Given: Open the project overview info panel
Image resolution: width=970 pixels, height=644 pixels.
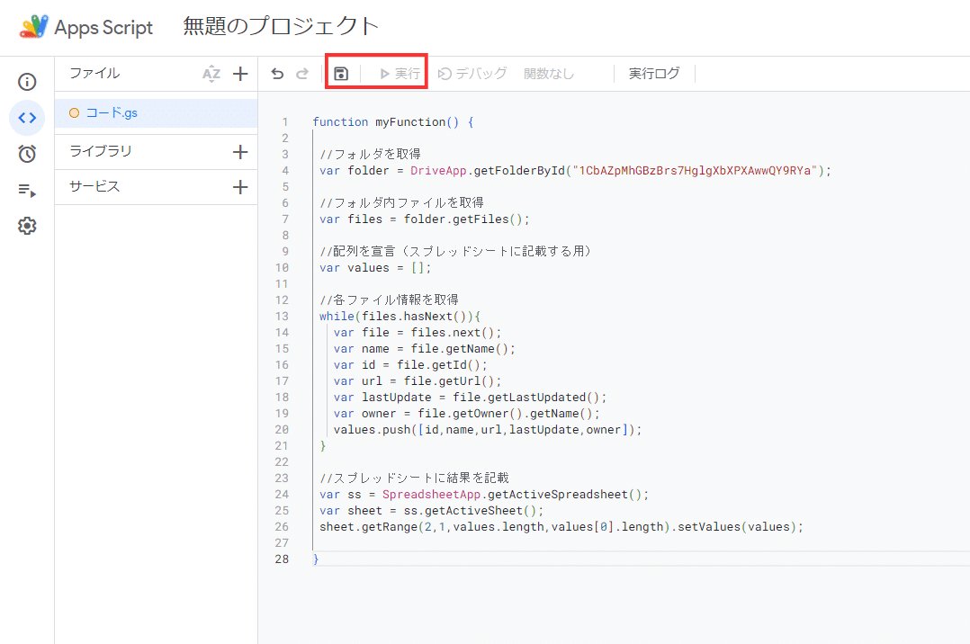Looking at the screenshot, I should tap(27, 81).
